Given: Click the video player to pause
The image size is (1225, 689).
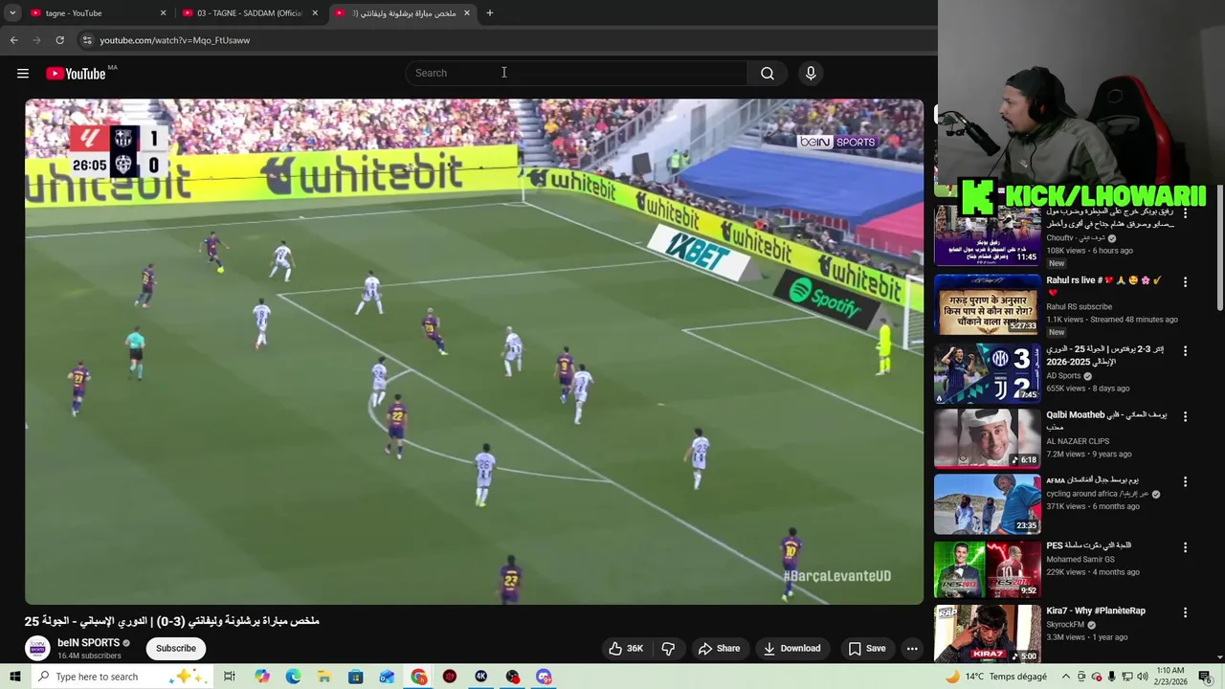Looking at the screenshot, I should pyautogui.click(x=475, y=351).
